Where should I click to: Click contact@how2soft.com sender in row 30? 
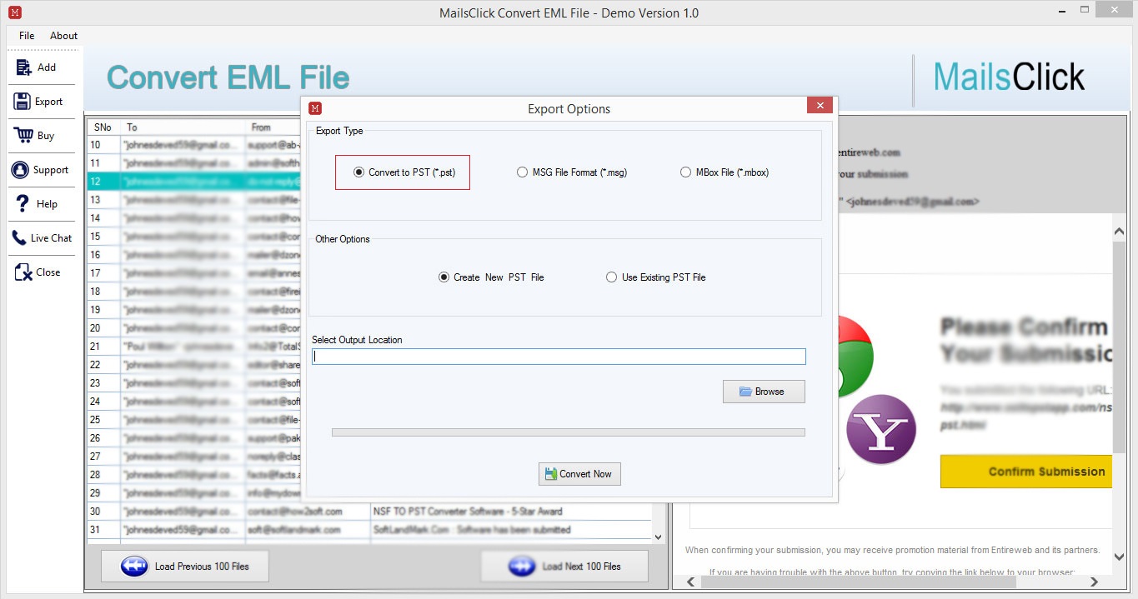(297, 512)
